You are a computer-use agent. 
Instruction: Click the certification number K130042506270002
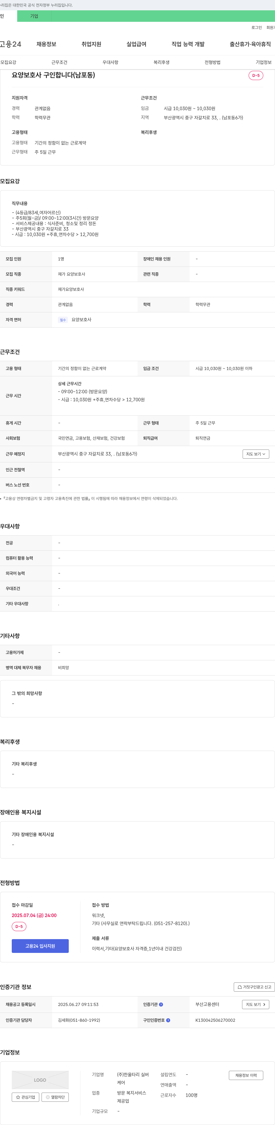[215, 1020]
